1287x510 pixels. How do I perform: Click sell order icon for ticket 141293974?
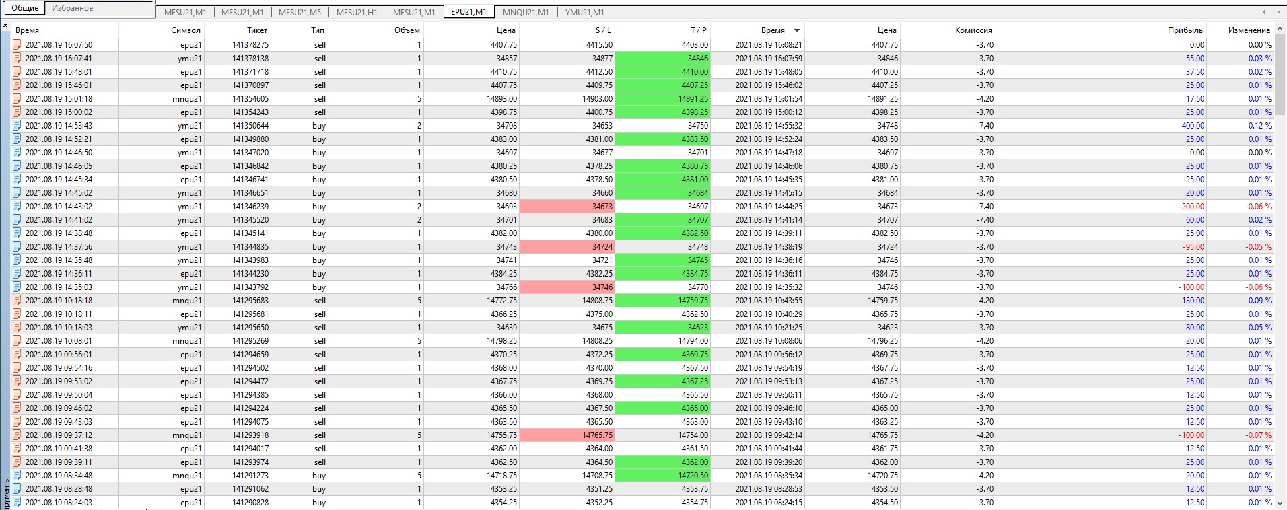(18, 462)
